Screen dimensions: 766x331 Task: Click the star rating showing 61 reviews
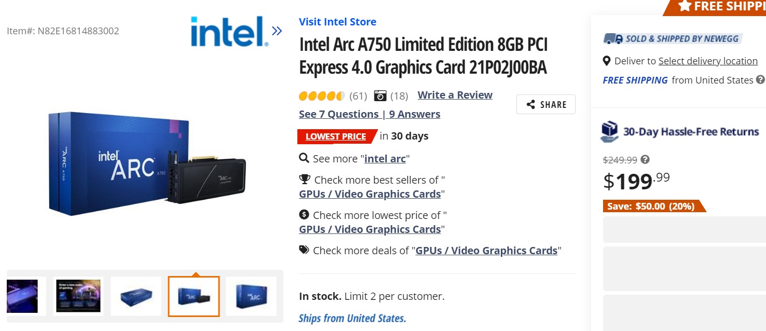tap(322, 95)
